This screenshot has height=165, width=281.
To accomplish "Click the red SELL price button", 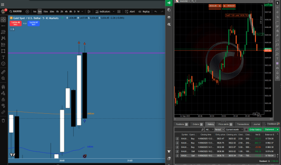I will (16, 23).
